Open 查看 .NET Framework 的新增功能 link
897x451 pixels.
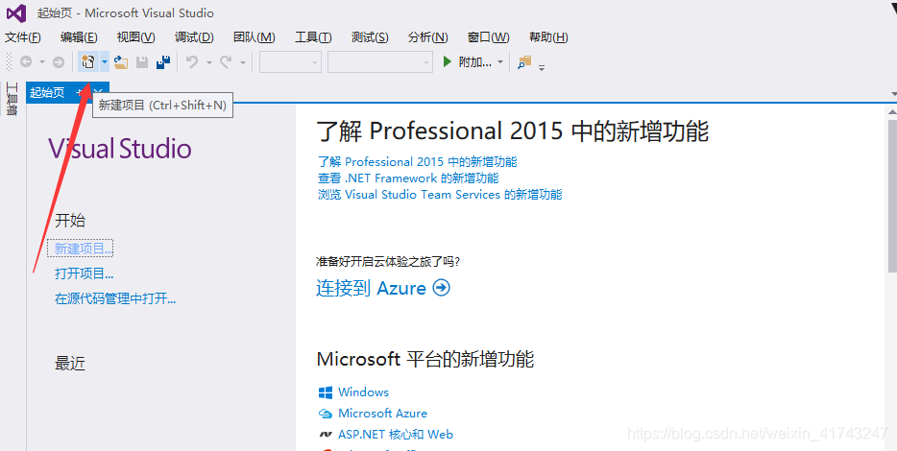(x=408, y=178)
